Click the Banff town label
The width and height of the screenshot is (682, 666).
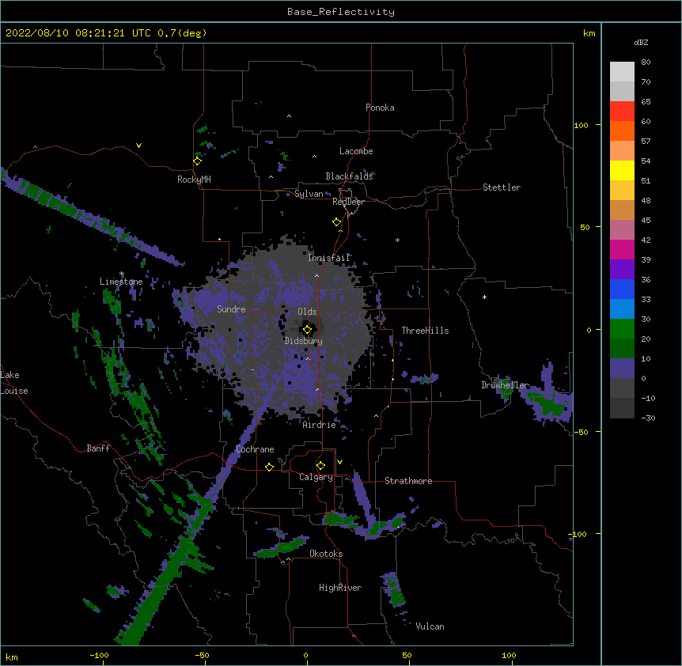[98, 448]
